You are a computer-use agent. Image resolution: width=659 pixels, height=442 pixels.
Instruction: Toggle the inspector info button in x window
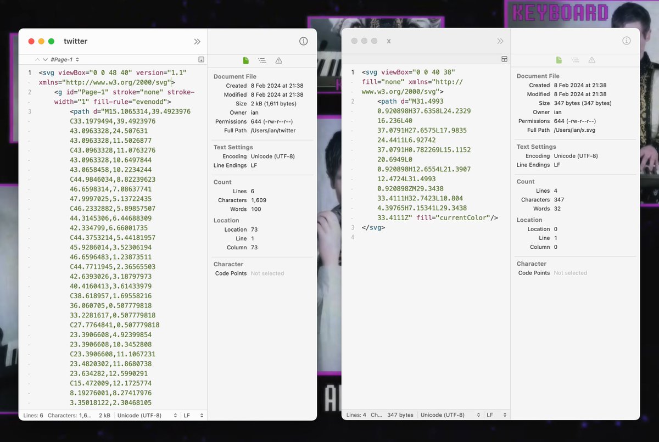[627, 41]
